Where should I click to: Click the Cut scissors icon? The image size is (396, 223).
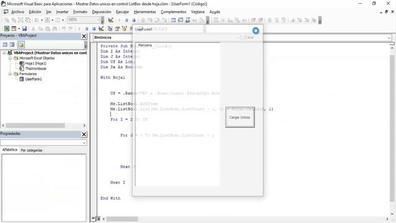point(33,28)
